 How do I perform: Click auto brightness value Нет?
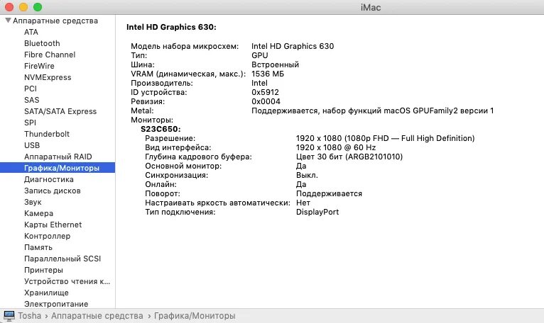point(303,203)
